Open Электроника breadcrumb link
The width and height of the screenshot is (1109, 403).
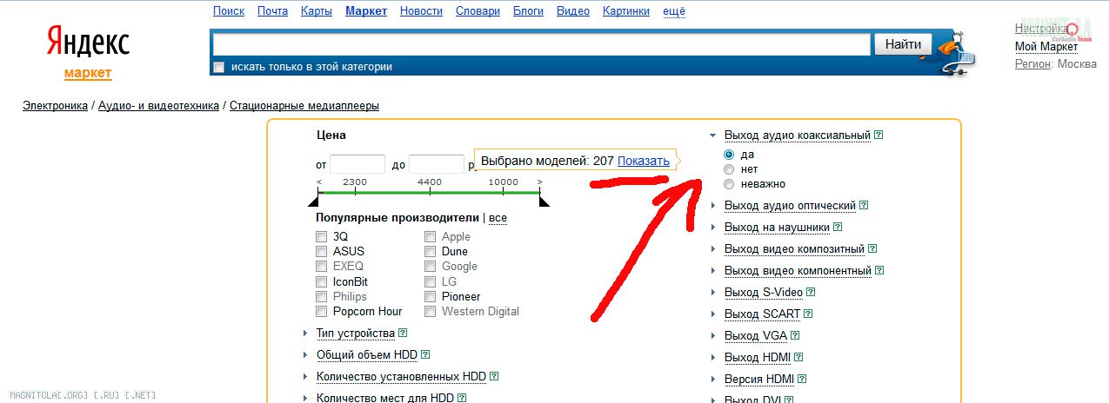pyautogui.click(x=55, y=106)
